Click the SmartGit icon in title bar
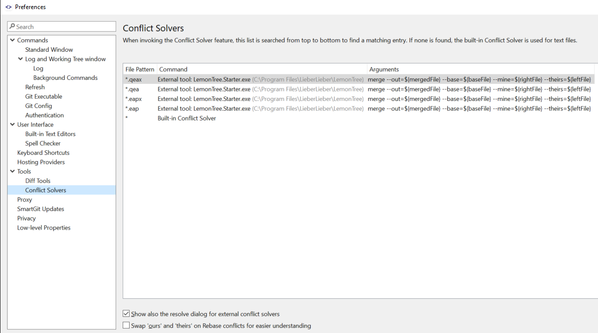The width and height of the screenshot is (598, 333). [9, 7]
